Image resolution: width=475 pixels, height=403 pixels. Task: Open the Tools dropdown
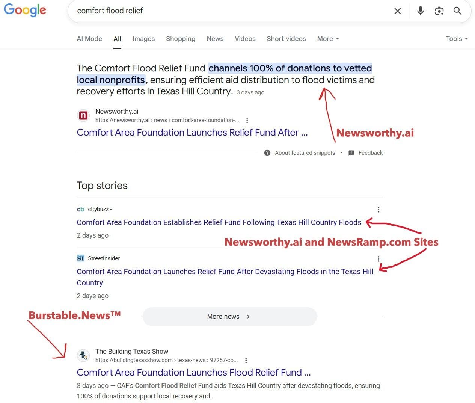coord(456,39)
